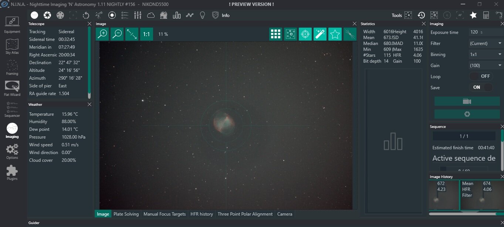Click the Cloud cover value 20.00%
The image size is (504, 227).
pyautogui.click(x=69, y=160)
